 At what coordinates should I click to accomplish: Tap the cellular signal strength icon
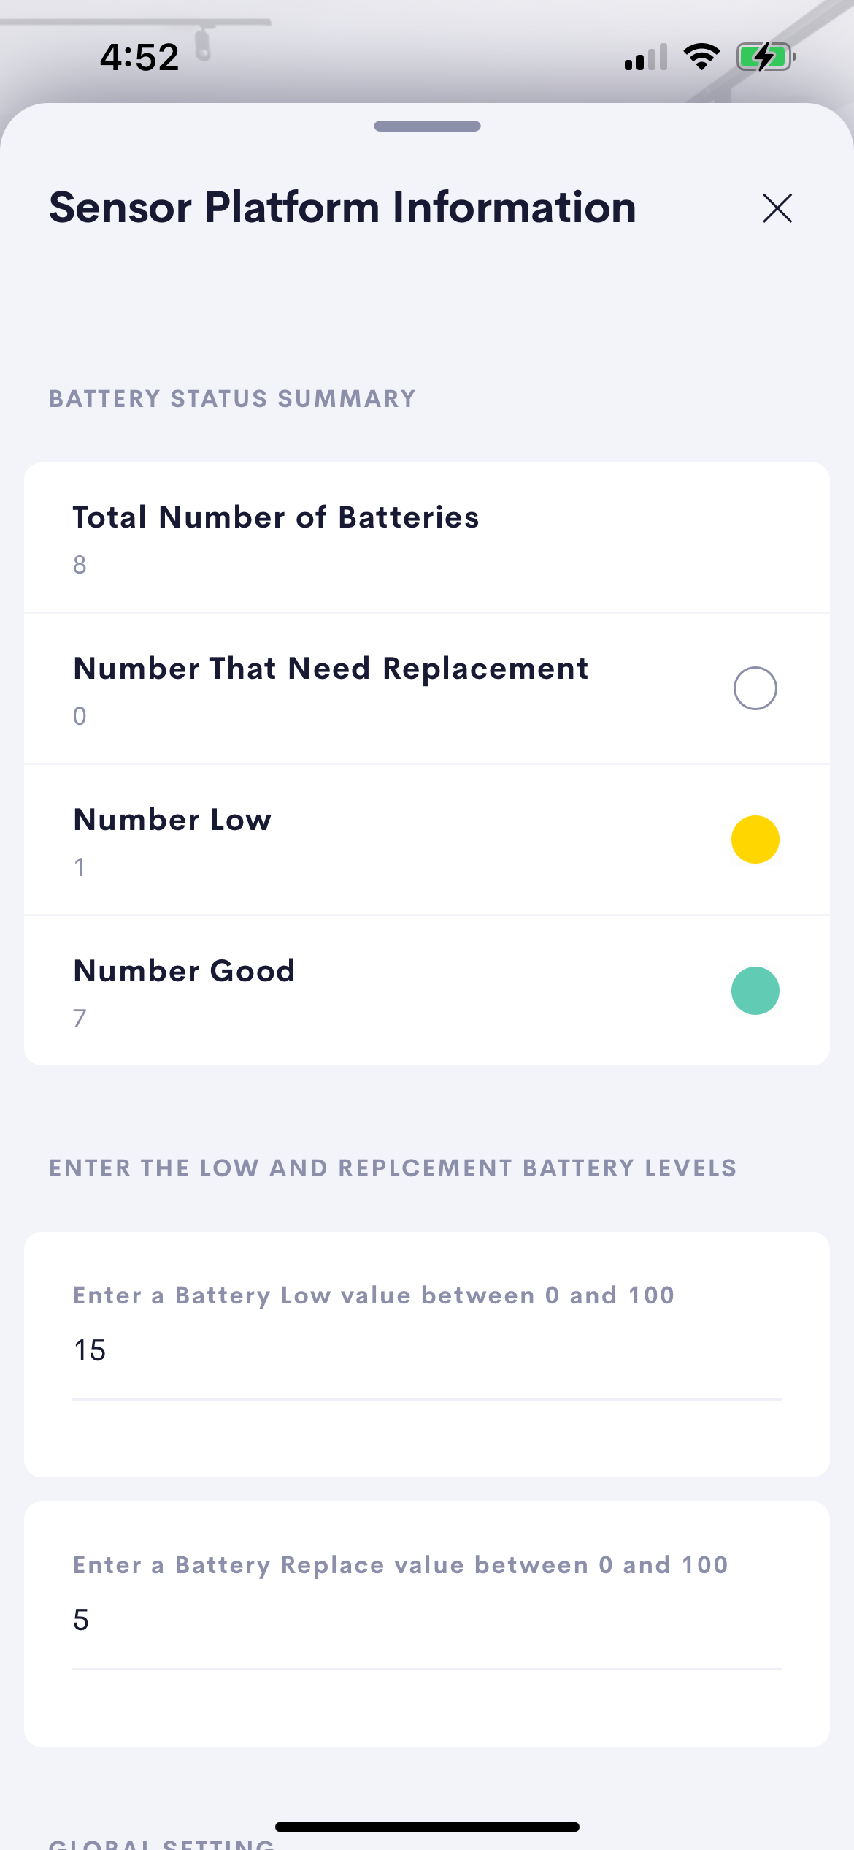pos(646,57)
